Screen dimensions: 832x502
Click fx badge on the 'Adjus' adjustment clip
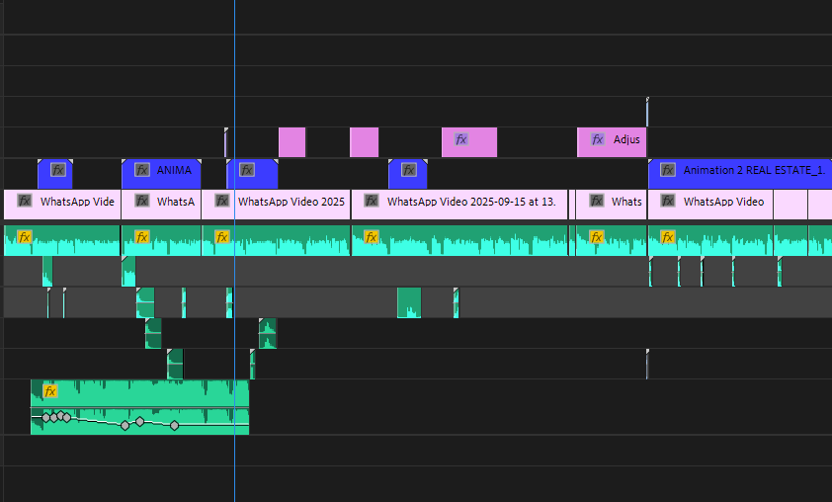click(x=598, y=139)
